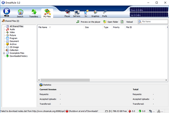The width and height of the screenshot is (169, 113).
Task: Sort by the Size column header
Action: tap(87, 27)
